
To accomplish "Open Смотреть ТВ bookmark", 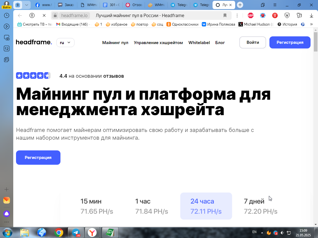I will pyautogui.click(x=35, y=24).
